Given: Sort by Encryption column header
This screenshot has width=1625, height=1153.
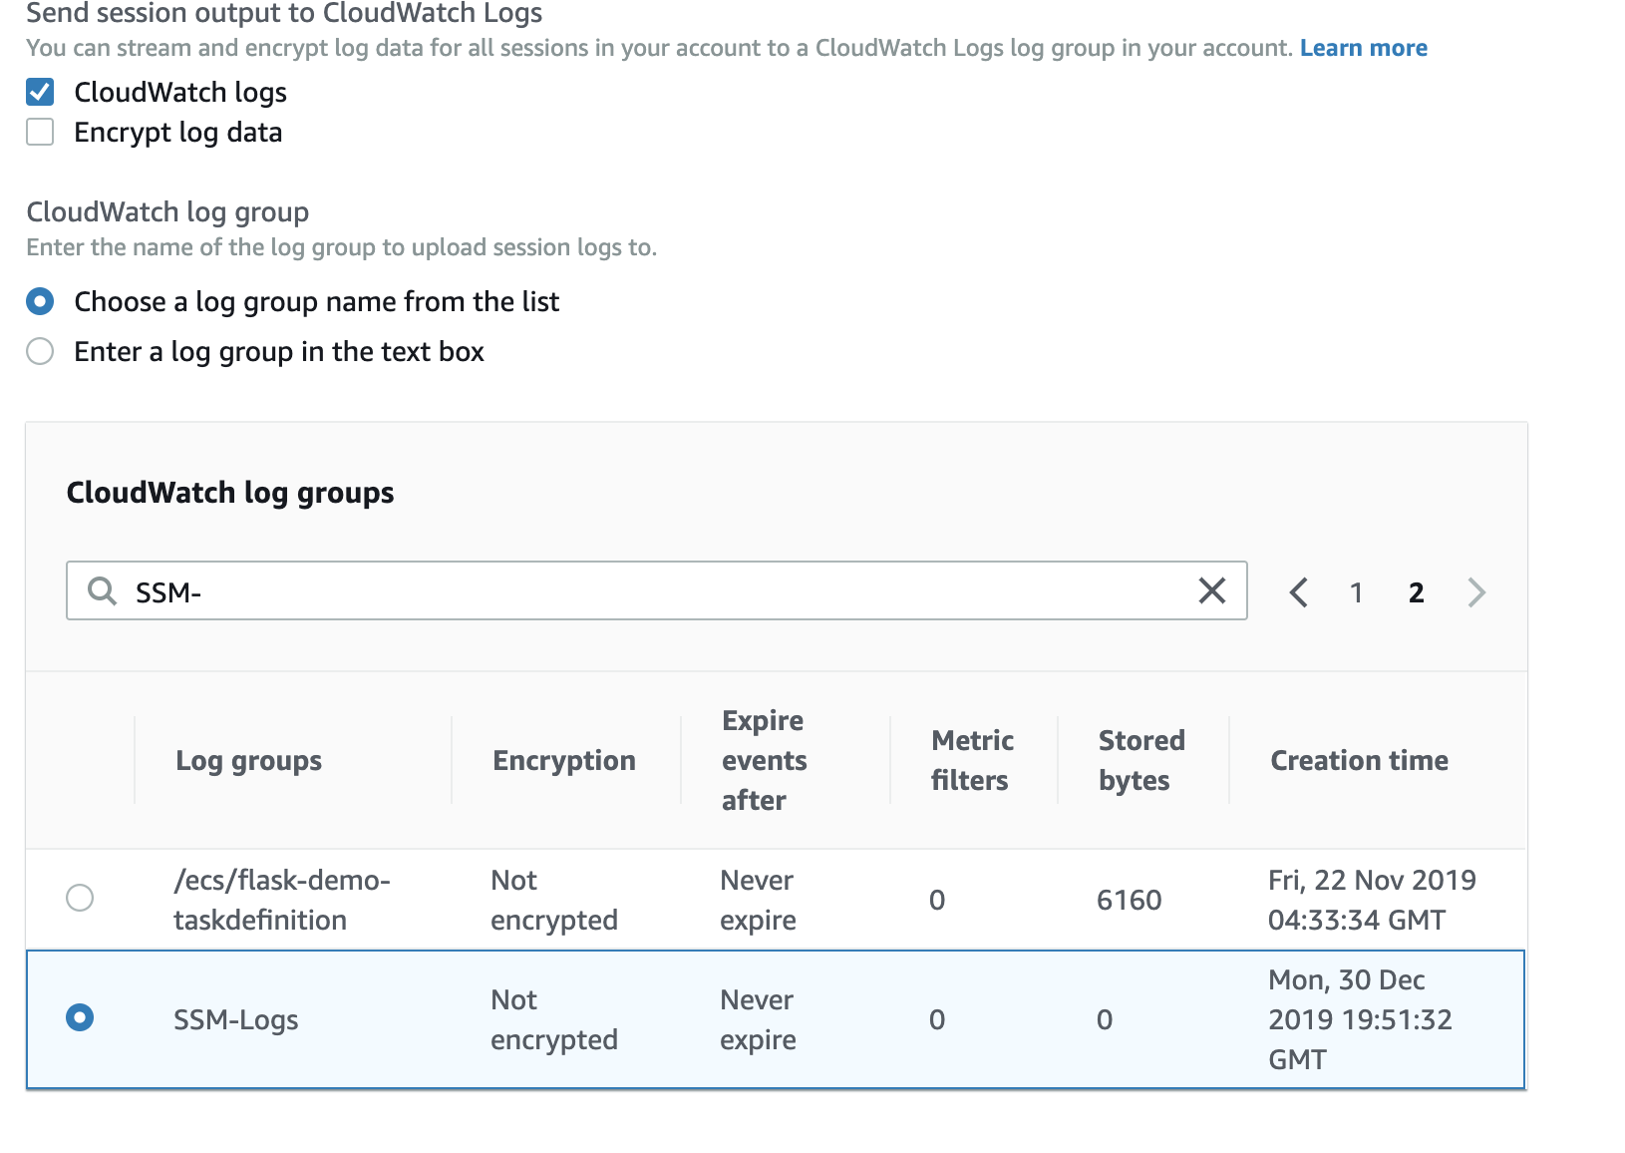Looking at the screenshot, I should (x=563, y=761).
